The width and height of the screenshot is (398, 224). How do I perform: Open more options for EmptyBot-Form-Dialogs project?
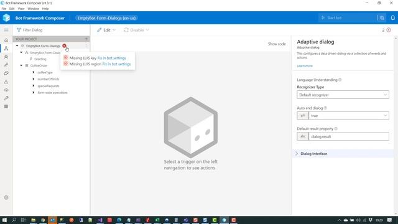(x=86, y=46)
